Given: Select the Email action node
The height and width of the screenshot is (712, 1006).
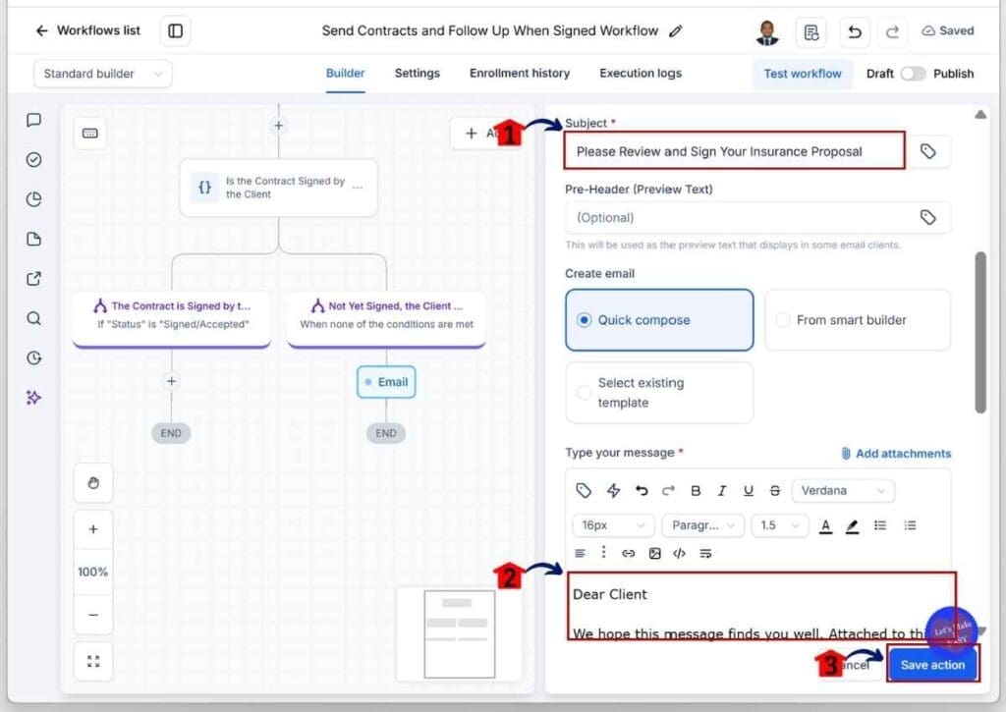Looking at the screenshot, I should pos(386,382).
